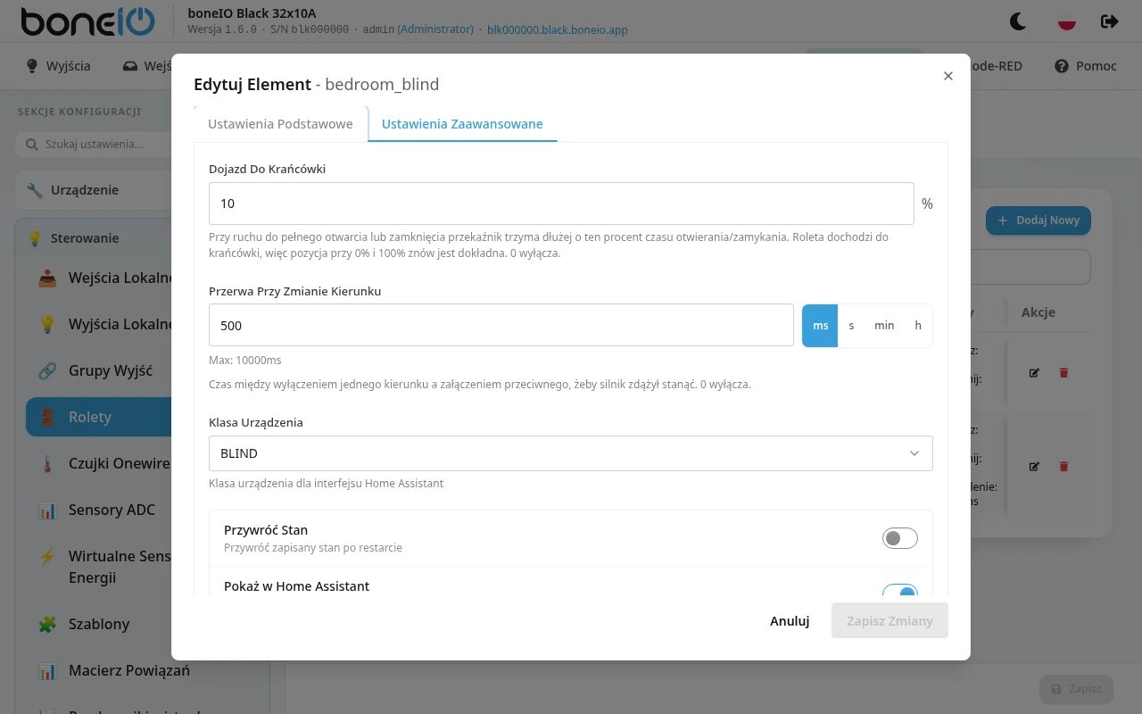Click the edit icon in second Akcje row
Image resolution: width=1142 pixels, height=714 pixels.
[x=1034, y=466]
